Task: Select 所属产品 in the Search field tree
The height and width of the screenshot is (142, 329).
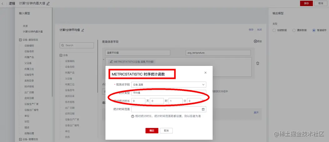Action: pos(70,73)
